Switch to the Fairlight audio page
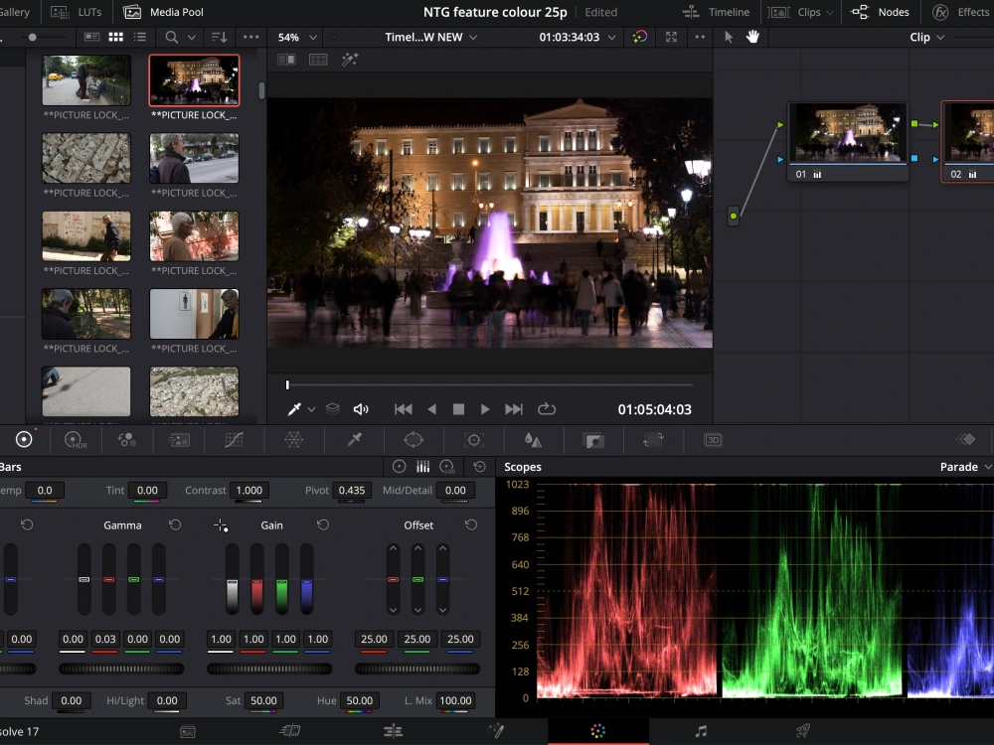 (x=700, y=731)
